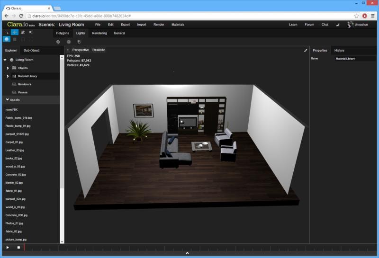Open the Chrome hamburger menu
This screenshot has width=379, height=258.
372,16
